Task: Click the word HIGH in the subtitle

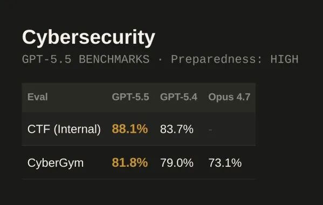Action: tap(284, 59)
